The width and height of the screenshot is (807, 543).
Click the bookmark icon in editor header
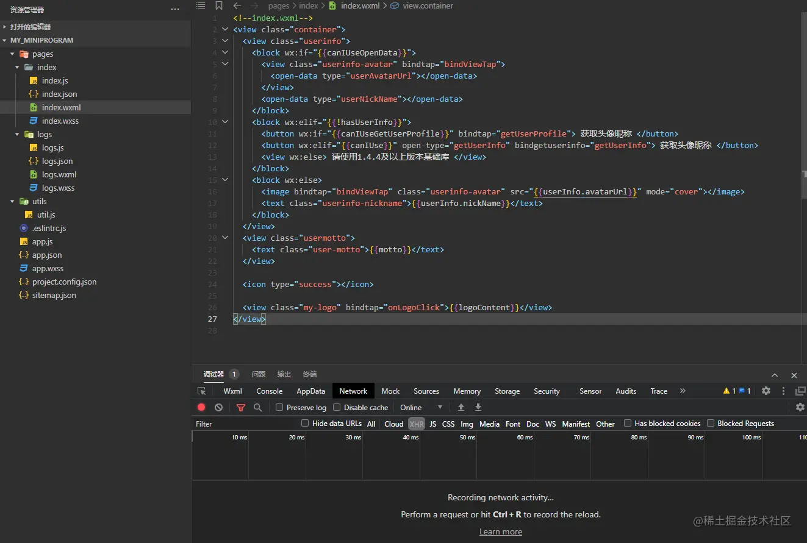tap(219, 5)
